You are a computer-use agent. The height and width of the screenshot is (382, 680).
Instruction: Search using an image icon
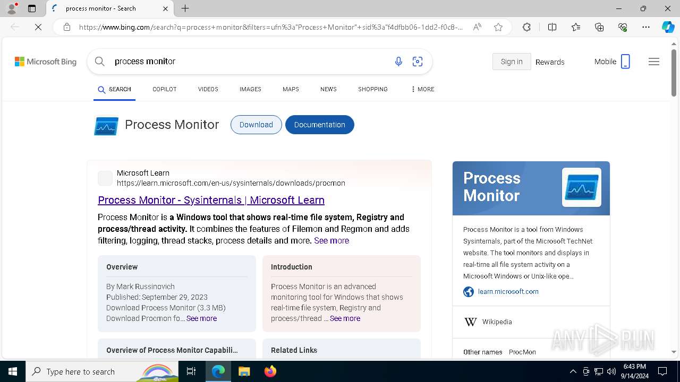(418, 62)
